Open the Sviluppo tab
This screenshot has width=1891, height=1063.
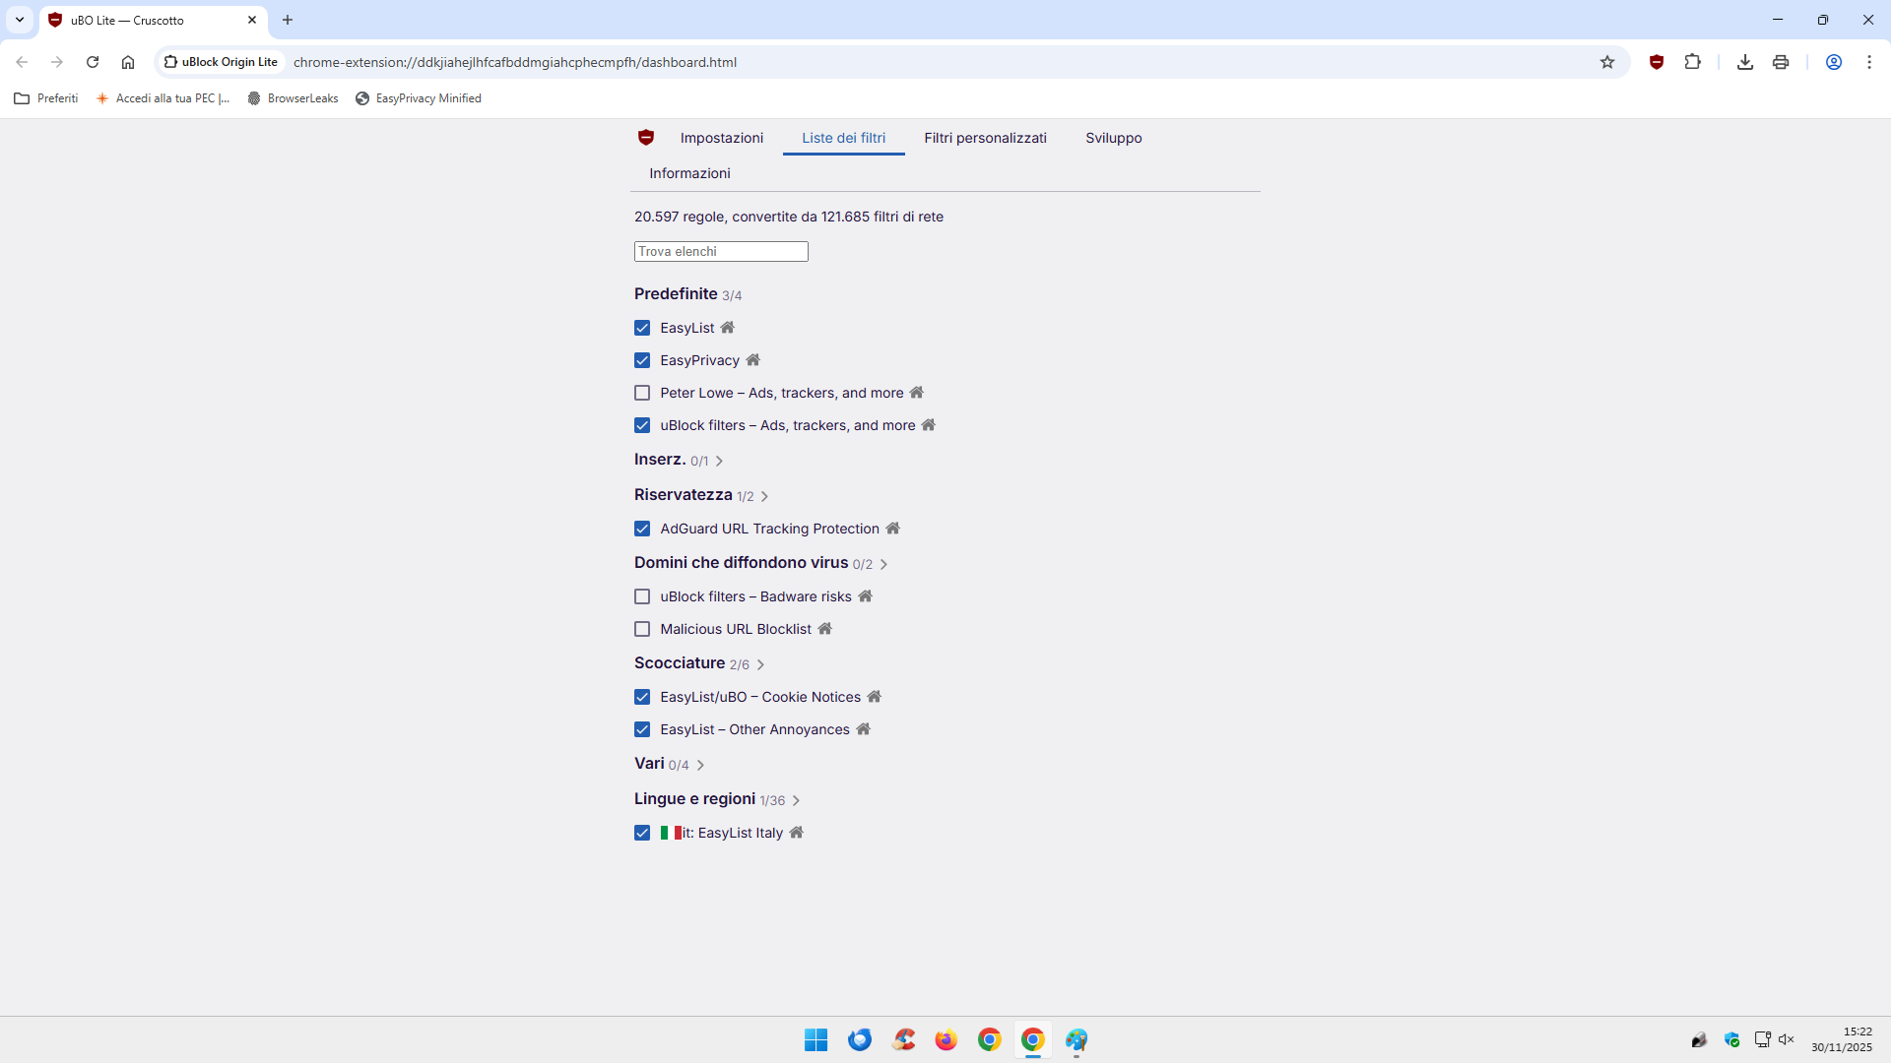point(1114,138)
